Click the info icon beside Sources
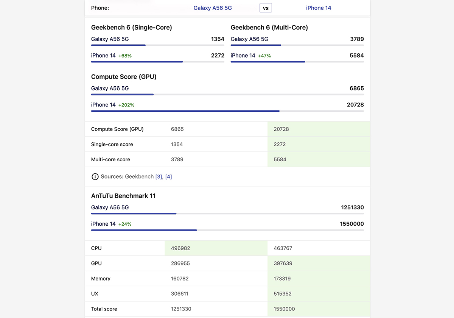Viewport: 454px width, 318px height. click(x=95, y=176)
